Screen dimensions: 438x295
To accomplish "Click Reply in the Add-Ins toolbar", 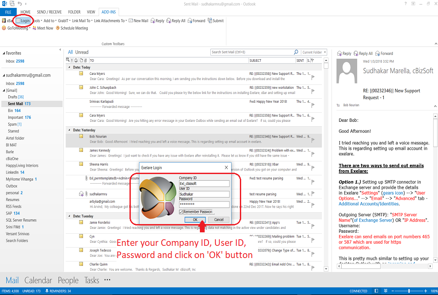I will pyautogui.click(x=158, y=21).
